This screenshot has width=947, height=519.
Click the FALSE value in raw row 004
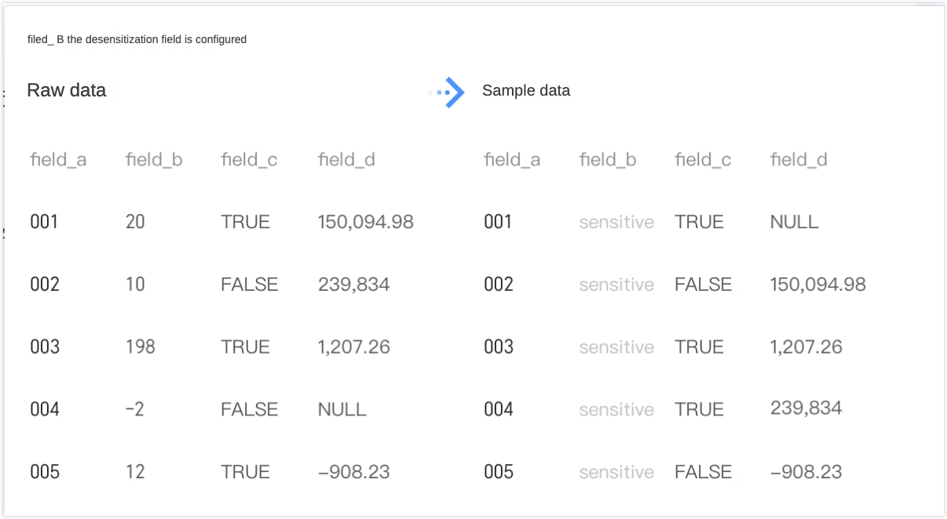pos(250,409)
